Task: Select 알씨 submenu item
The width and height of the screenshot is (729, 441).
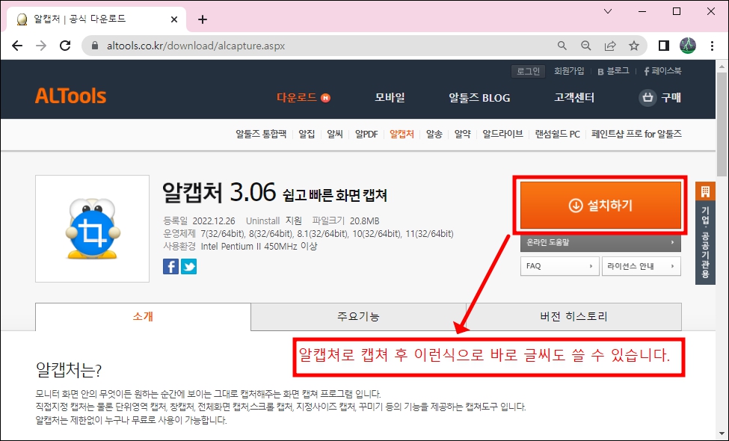Action: (335, 134)
